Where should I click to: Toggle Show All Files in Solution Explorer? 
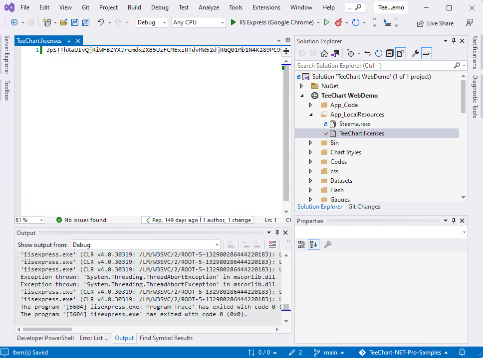click(401, 53)
